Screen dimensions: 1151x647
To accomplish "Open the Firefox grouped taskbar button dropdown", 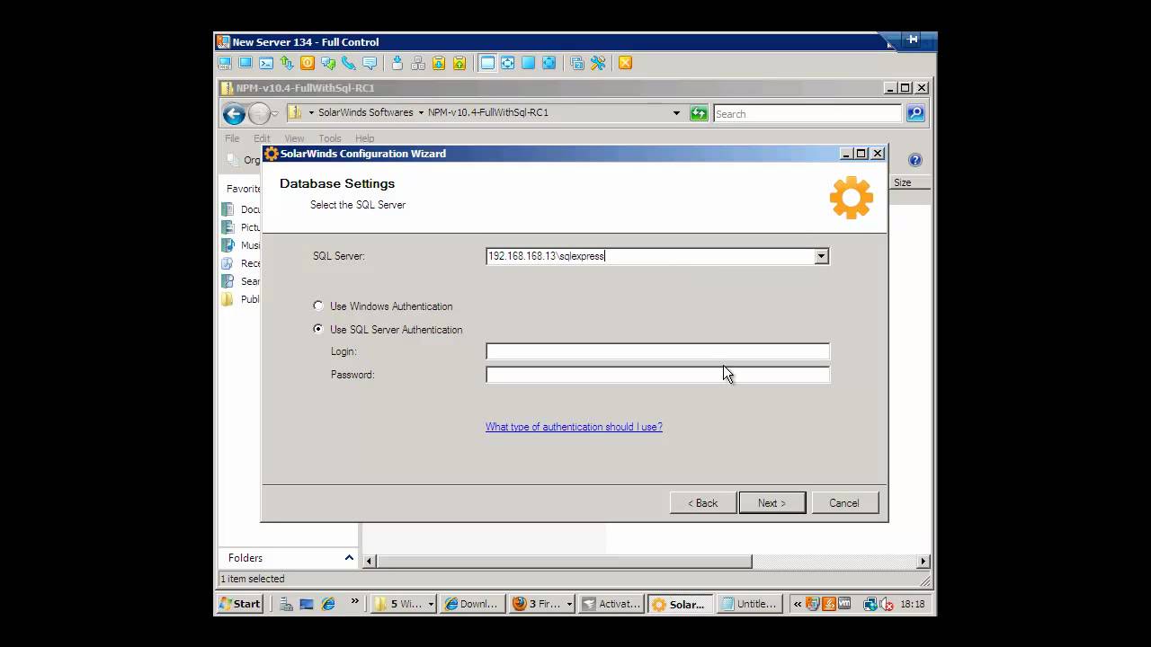I will 569,604.
